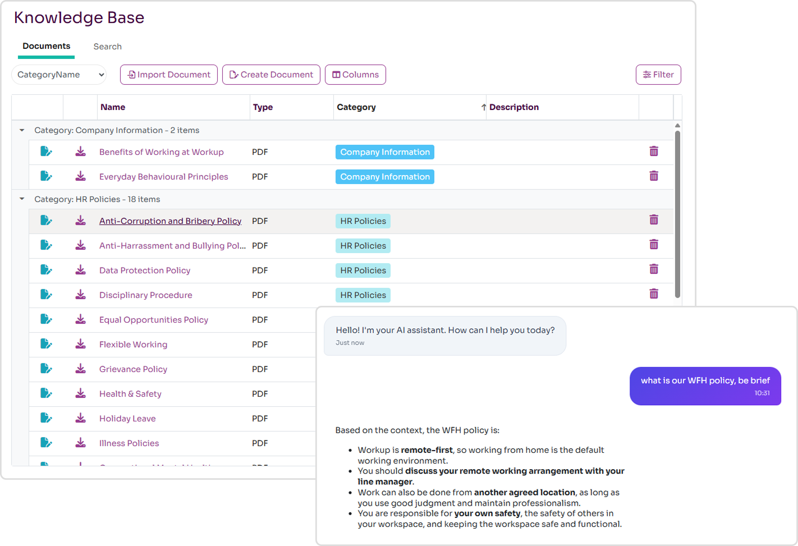Download the Equal Opportunities Policy

click(x=81, y=319)
